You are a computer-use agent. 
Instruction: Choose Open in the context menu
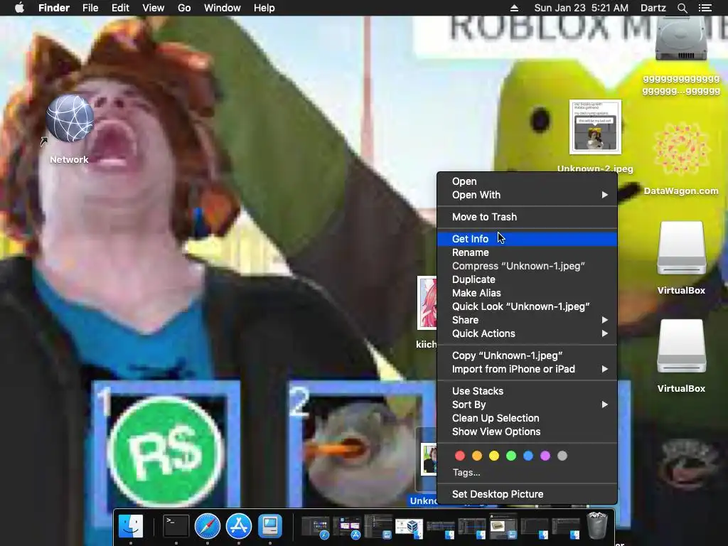pyautogui.click(x=527, y=181)
